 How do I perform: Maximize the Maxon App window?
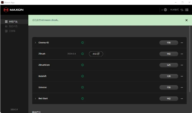coord(183,3)
